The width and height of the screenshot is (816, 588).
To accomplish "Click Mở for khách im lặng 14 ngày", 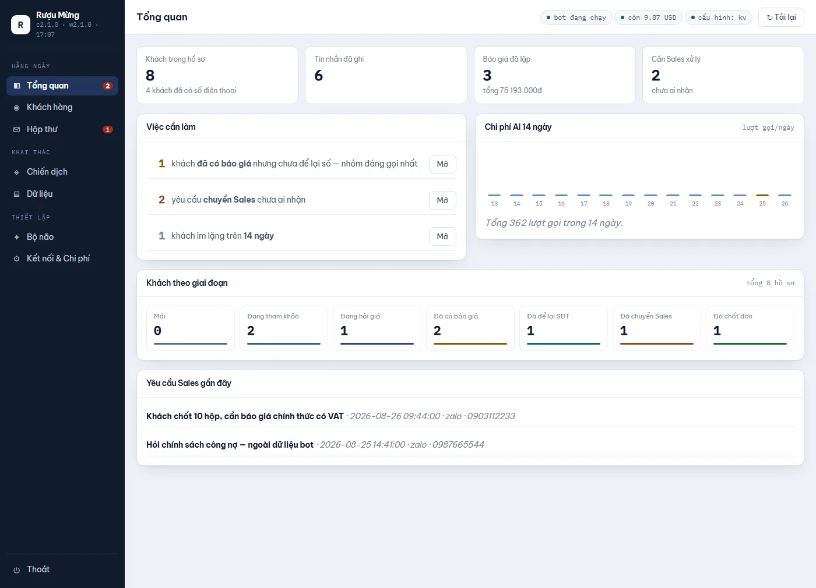I will pos(442,236).
